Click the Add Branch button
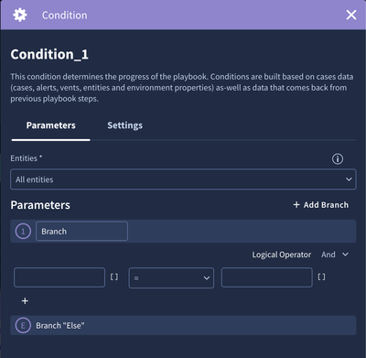 click(x=321, y=205)
